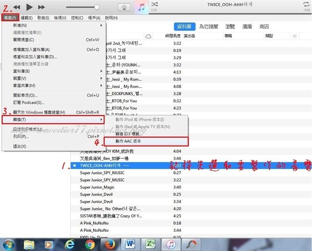This screenshot has width=312, height=251.
Task: Select 製作 AAC 版本 submenu item
Action: pyautogui.click(x=146, y=141)
